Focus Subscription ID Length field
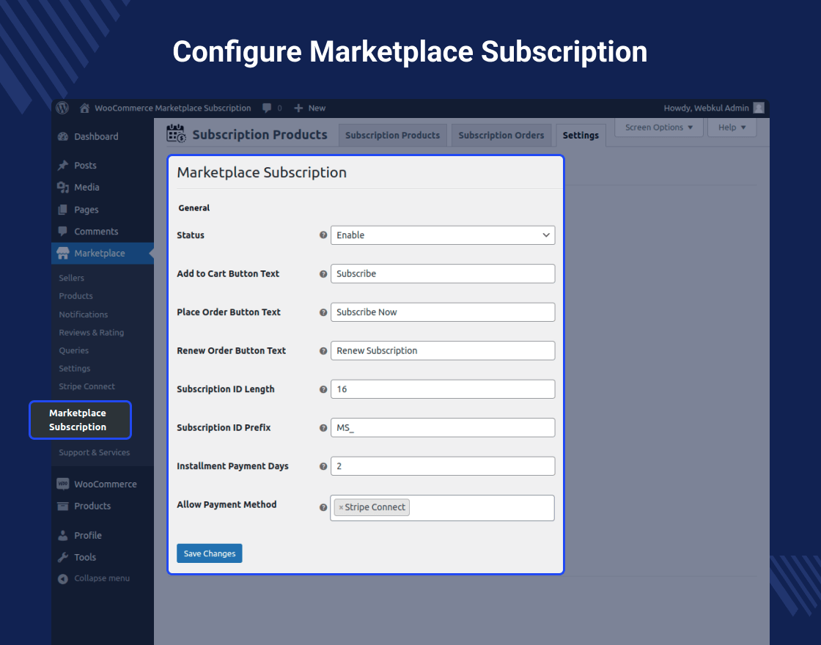 click(443, 389)
